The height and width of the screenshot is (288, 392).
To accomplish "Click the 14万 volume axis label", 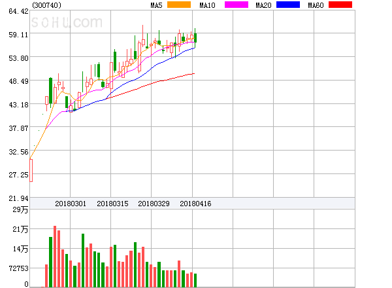I will pos(20,249).
